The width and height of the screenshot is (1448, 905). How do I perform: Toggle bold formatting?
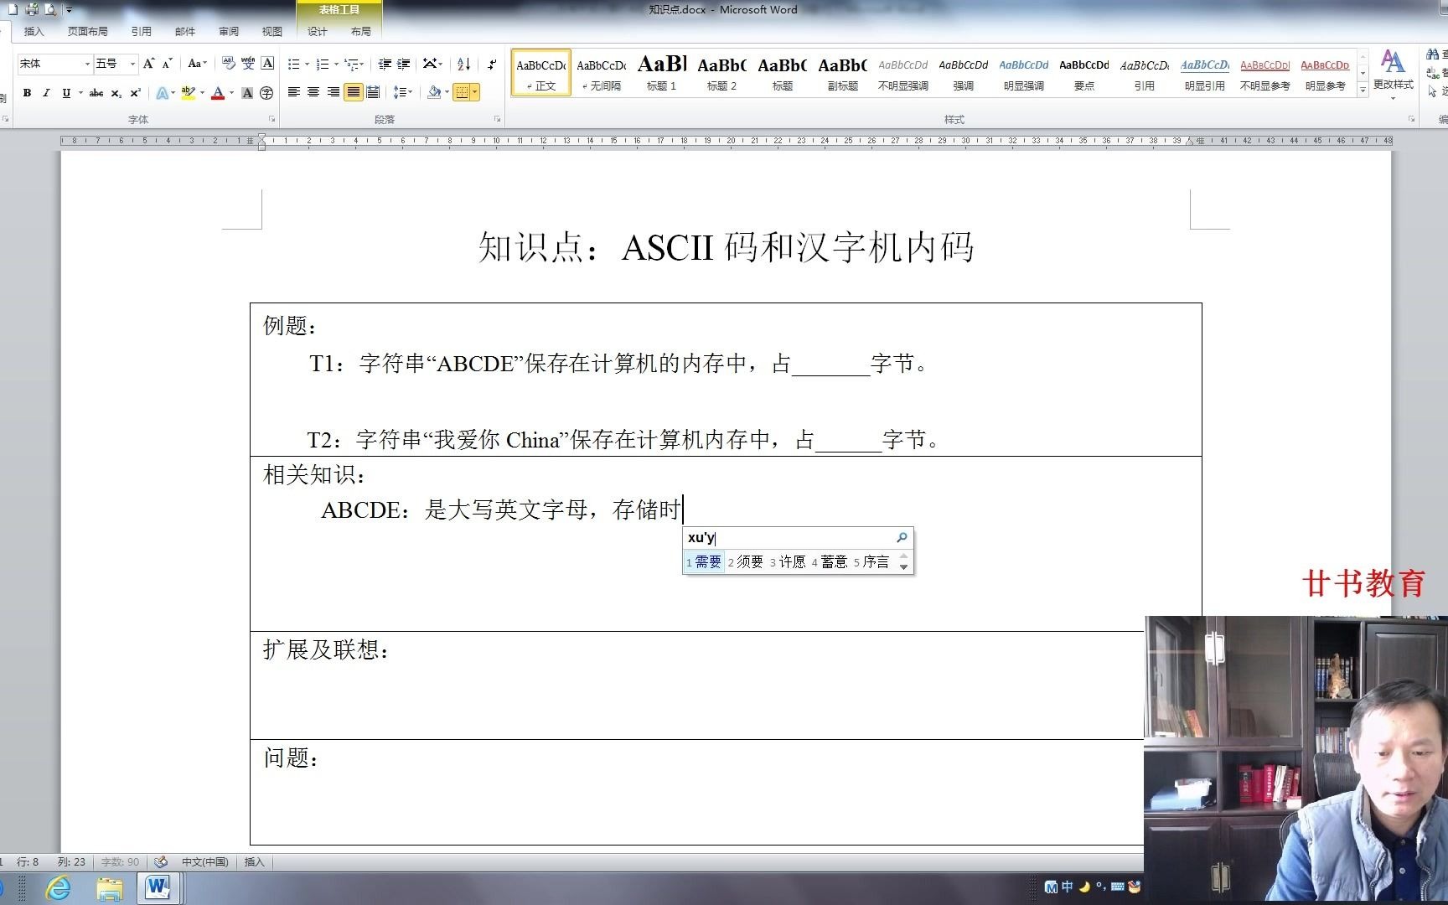(x=28, y=94)
